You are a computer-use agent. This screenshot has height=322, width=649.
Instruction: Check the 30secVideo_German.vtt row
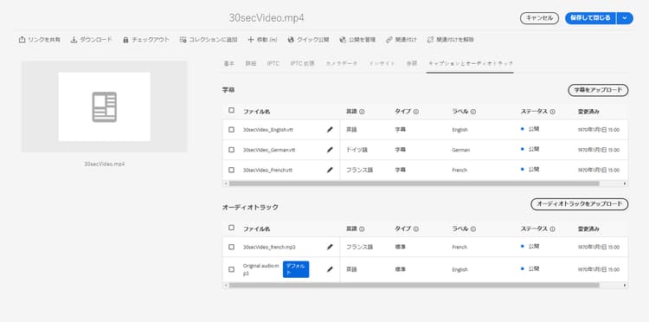click(231, 150)
